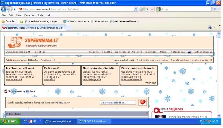Open the www.supermama.lt nav link
223x128 pixels.
click(18, 52)
